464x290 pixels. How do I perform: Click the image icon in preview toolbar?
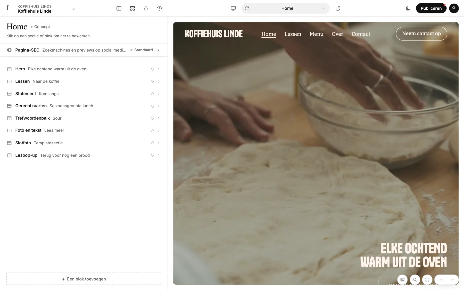click(x=402, y=280)
